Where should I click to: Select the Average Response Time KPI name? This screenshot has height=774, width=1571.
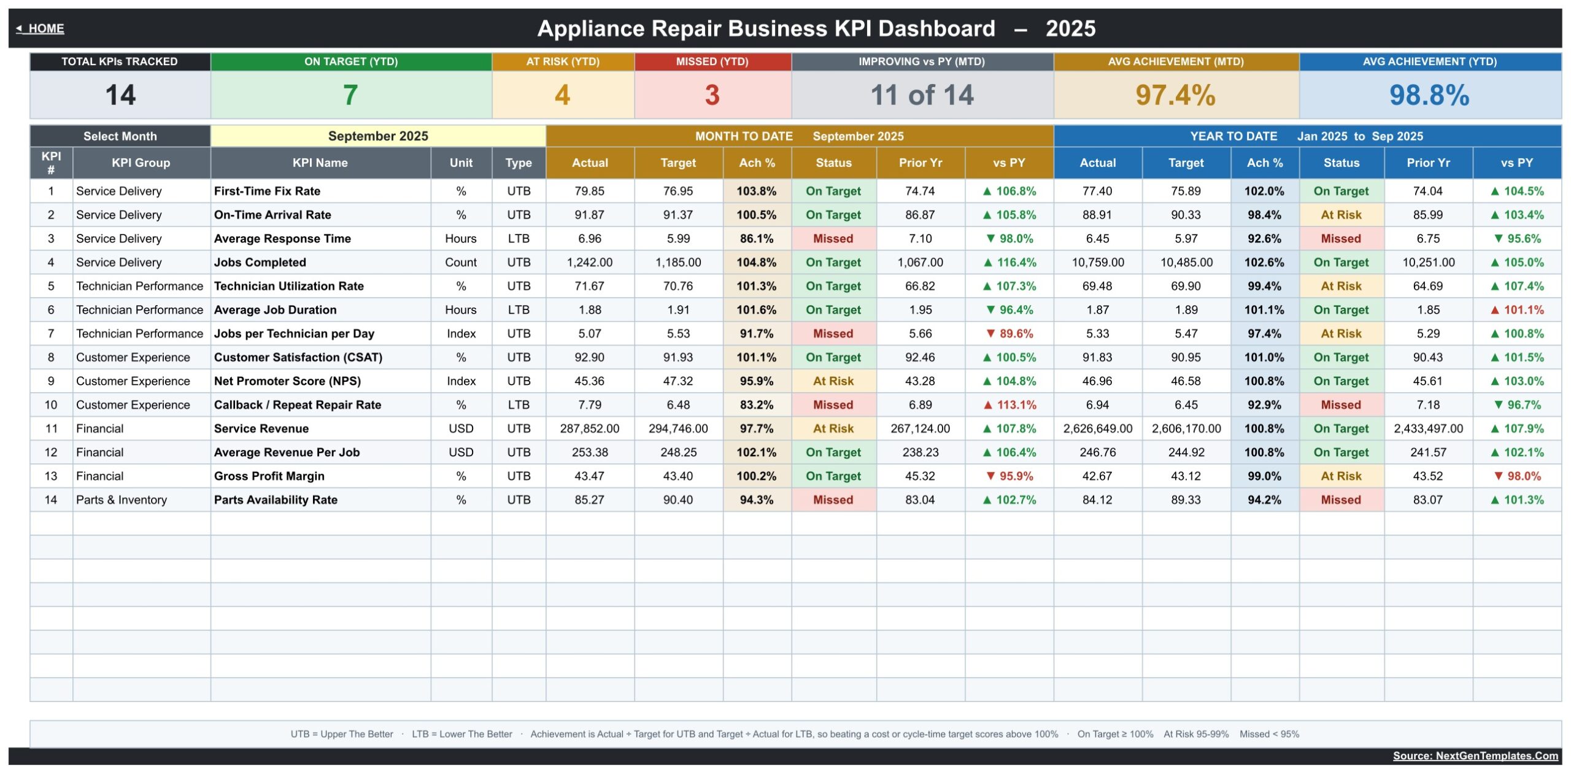[320, 239]
